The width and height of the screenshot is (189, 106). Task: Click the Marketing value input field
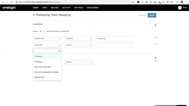point(115,39)
